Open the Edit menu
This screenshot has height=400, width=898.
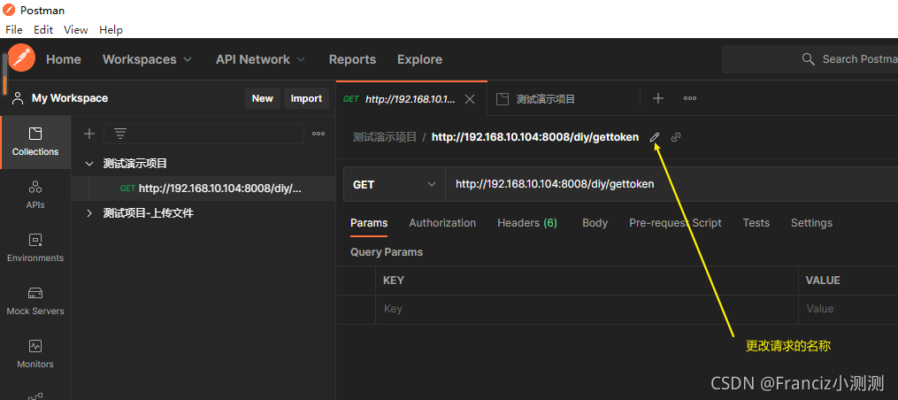point(43,30)
